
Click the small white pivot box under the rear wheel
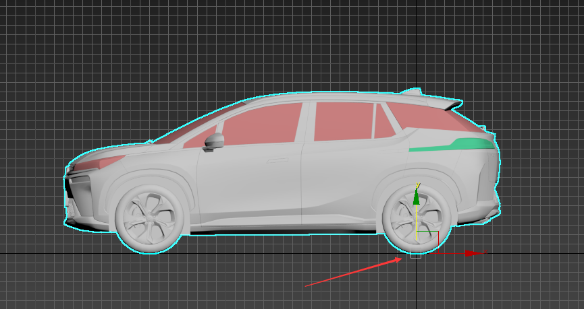[416, 254]
